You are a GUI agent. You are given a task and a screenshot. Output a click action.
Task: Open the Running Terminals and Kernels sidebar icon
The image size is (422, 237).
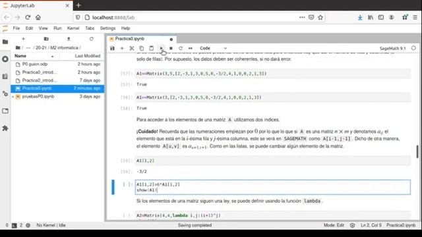click(x=5, y=59)
